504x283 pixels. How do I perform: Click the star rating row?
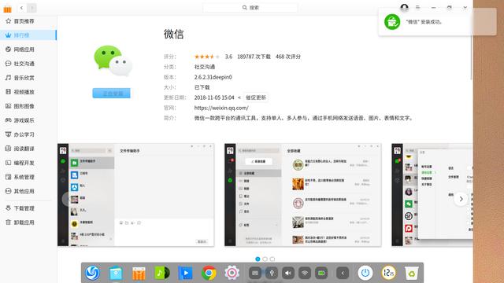point(207,57)
